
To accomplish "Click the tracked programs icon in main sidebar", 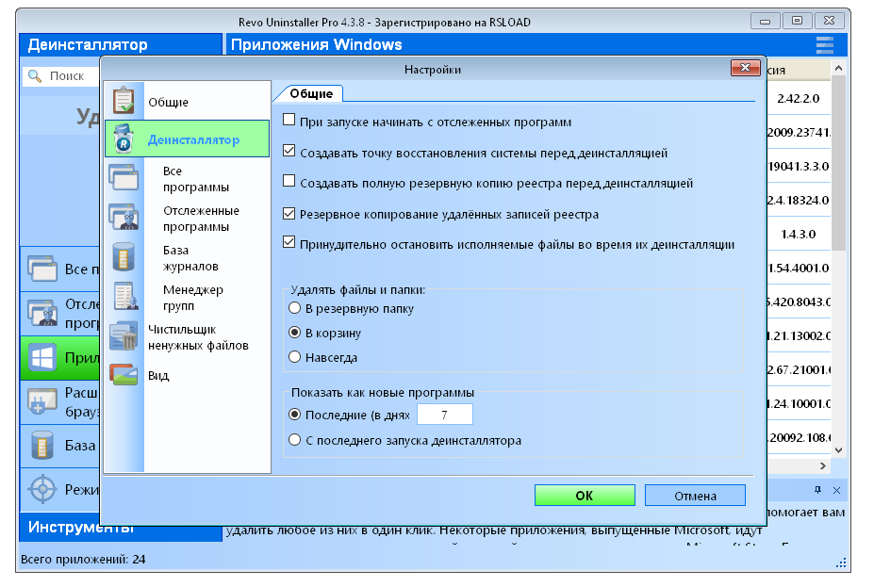I will 42,313.
